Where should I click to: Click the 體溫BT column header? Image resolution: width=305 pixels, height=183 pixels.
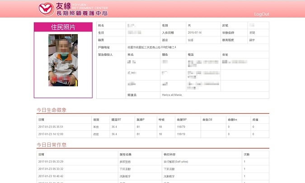(x=116, y=120)
